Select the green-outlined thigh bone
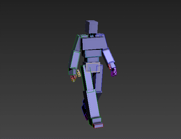The height and width of the screenshot is (139, 181). 88,79
